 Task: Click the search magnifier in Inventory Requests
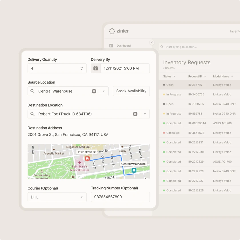click(162, 47)
